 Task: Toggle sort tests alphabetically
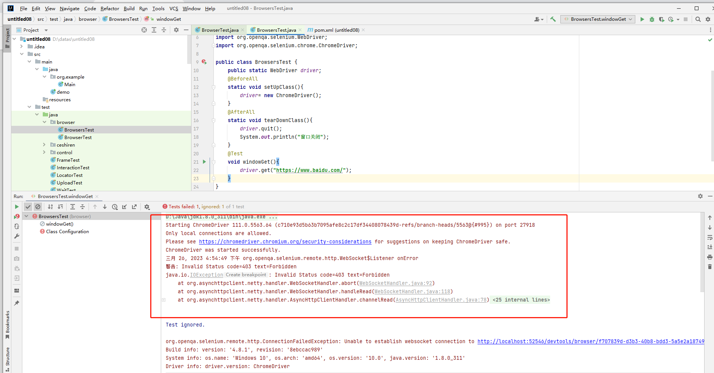tap(50, 207)
